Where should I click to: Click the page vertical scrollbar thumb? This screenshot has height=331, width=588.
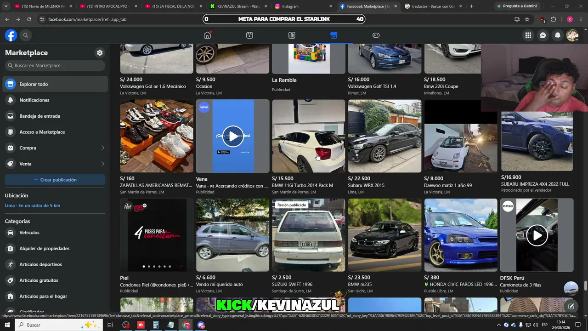(x=586, y=285)
